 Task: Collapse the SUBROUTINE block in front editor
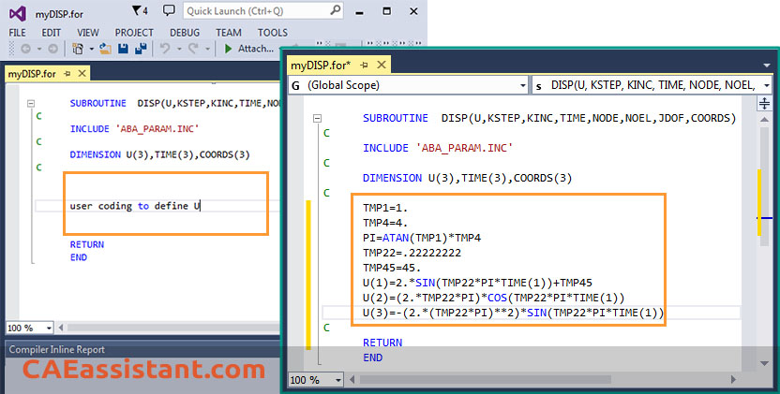pyautogui.click(x=318, y=119)
